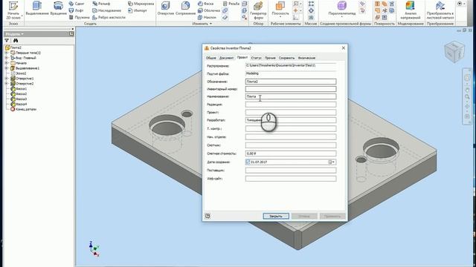Select the Выдавливание (Extrude) tool
This screenshot has width=476, height=267.
tap(37, 9)
